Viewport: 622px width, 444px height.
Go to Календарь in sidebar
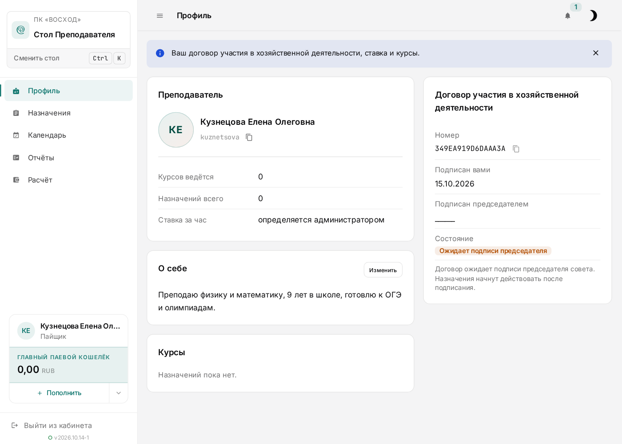pos(69,135)
